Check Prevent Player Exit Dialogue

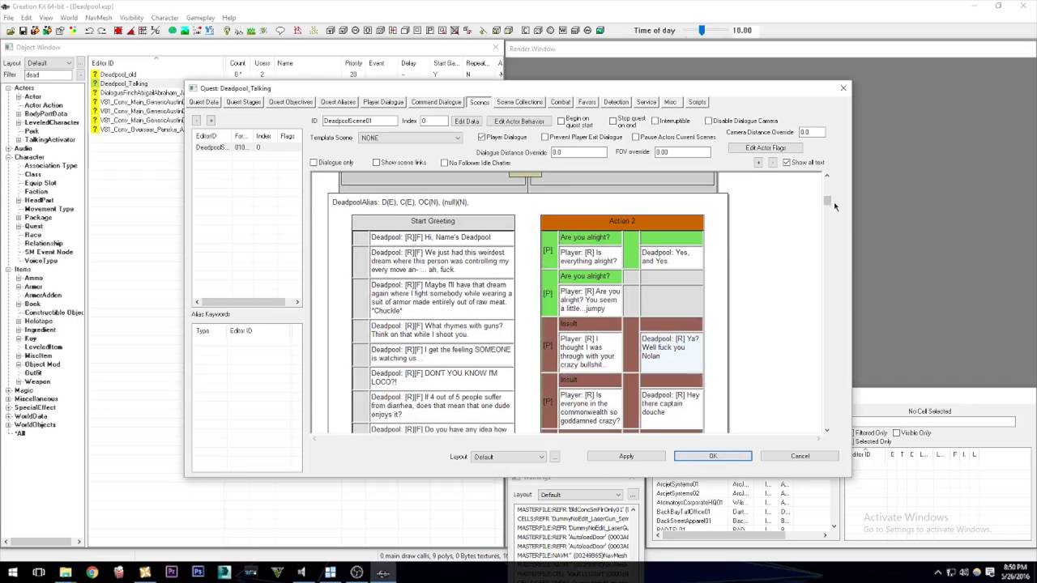pyautogui.click(x=544, y=138)
